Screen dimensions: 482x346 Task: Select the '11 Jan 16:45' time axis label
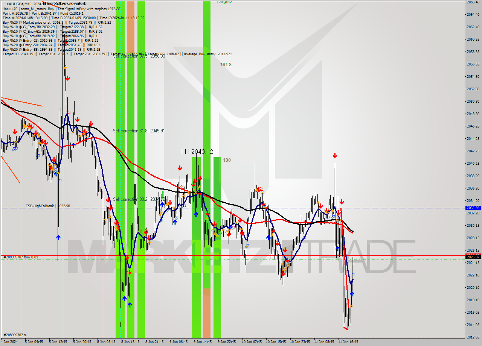[x=348, y=342]
